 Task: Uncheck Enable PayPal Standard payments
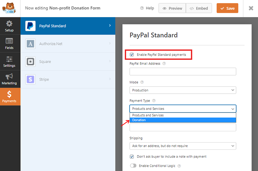(132, 55)
